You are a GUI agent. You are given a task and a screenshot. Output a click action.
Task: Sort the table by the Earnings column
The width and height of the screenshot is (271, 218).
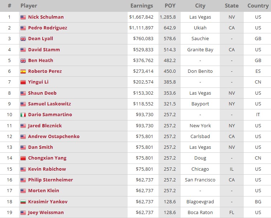click(x=142, y=6)
